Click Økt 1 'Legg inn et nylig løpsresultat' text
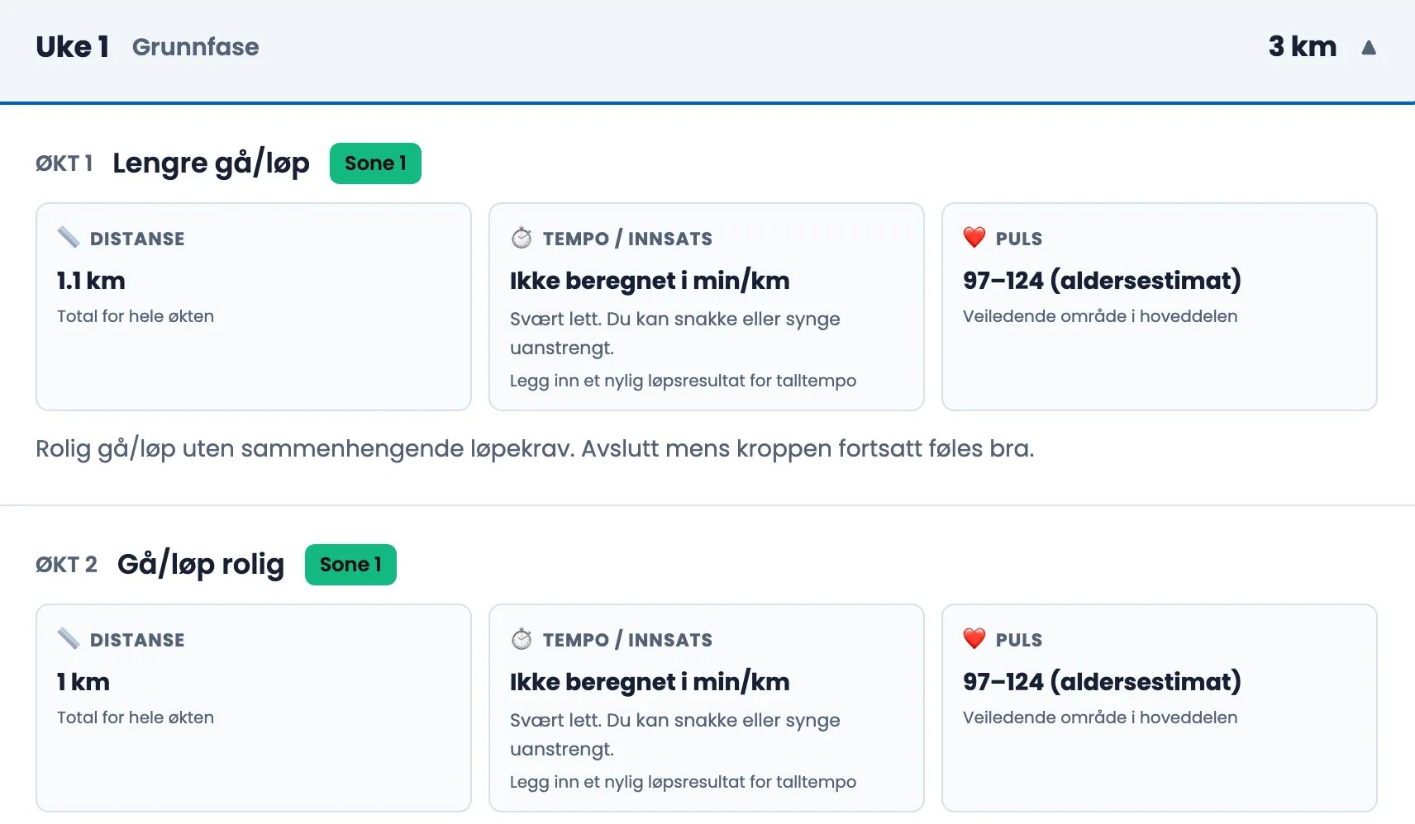The image size is (1415, 824). pos(683,381)
